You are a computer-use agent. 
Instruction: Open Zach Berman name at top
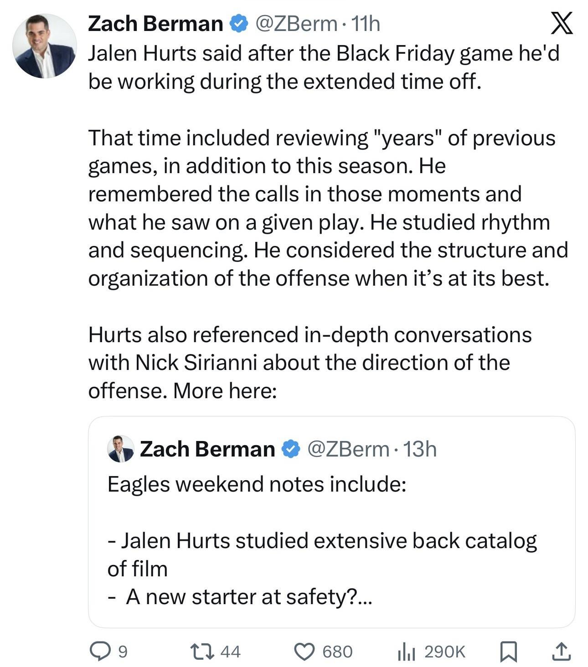(155, 24)
